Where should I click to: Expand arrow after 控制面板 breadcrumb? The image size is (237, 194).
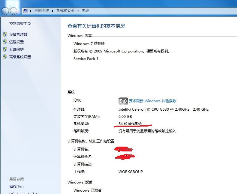(53, 11)
